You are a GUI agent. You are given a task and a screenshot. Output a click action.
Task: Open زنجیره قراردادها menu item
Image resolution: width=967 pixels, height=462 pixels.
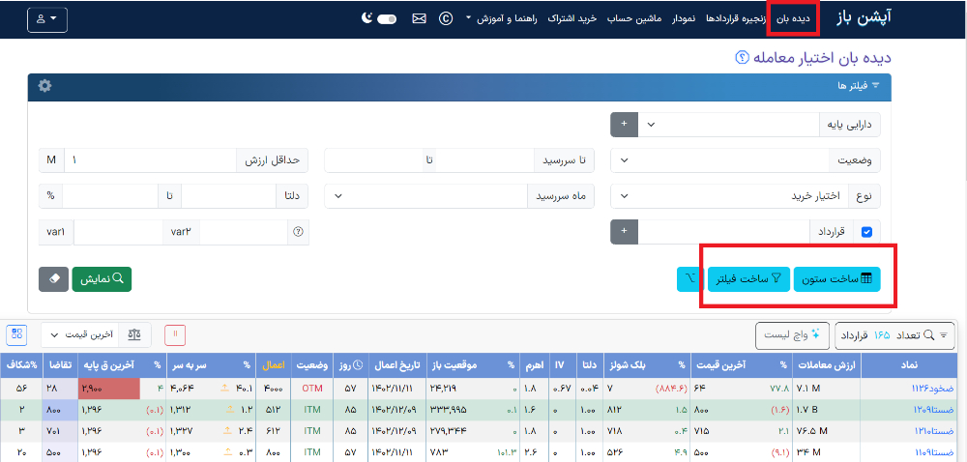click(x=736, y=18)
